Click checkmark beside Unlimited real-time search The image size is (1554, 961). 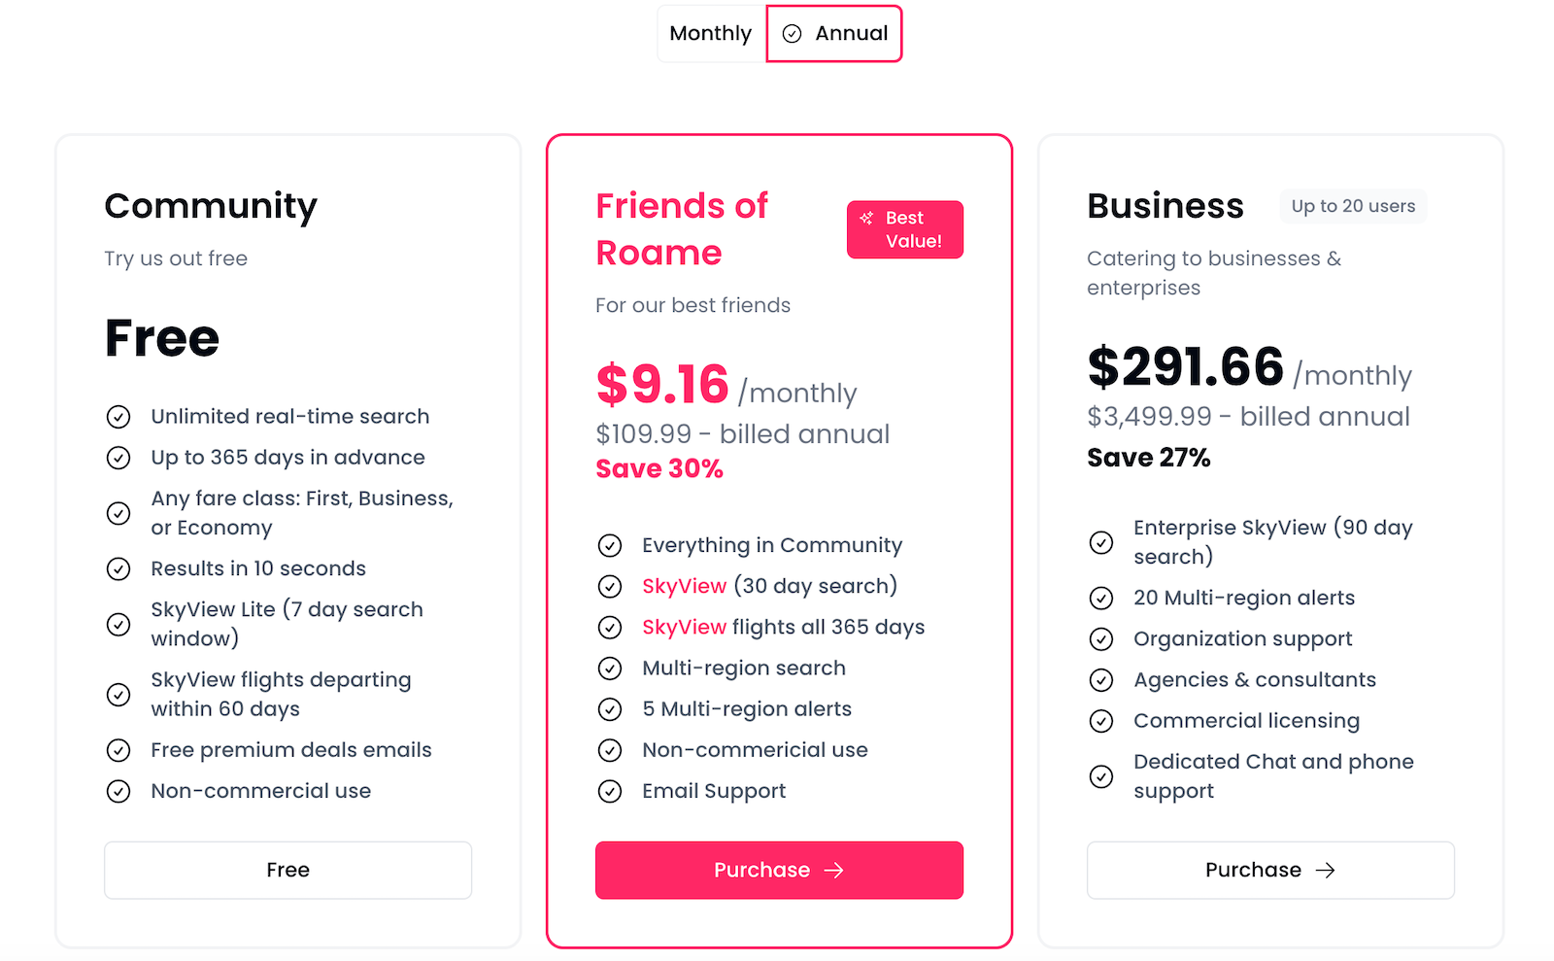coord(118,417)
